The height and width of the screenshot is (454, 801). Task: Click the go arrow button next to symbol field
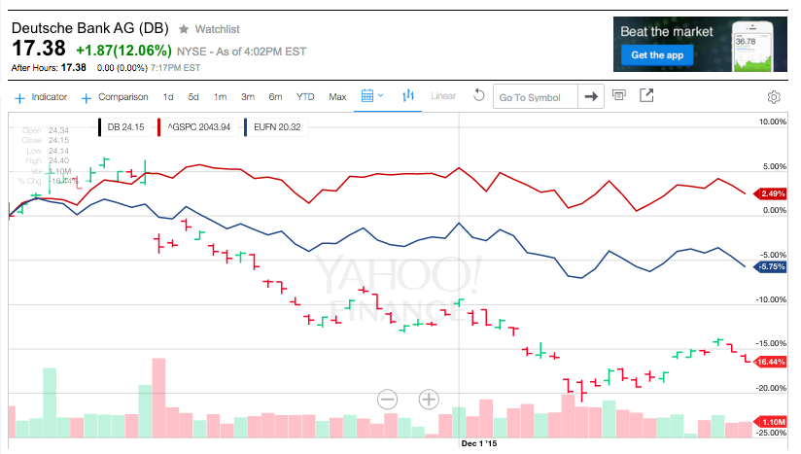(591, 96)
